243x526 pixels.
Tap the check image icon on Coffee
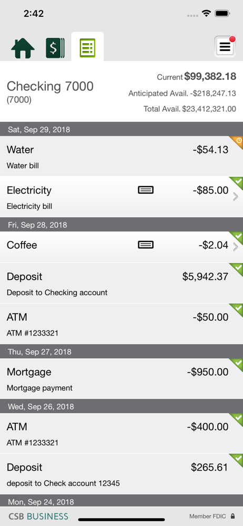pos(146,245)
